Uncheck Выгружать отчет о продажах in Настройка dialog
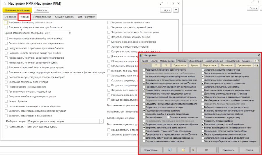The width and height of the screenshot is (262, 155). 144,83
